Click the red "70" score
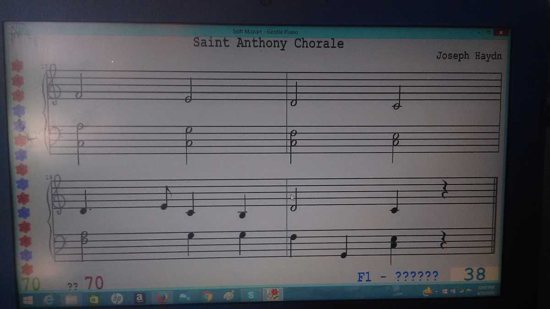This screenshot has width=550, height=309. point(93,283)
